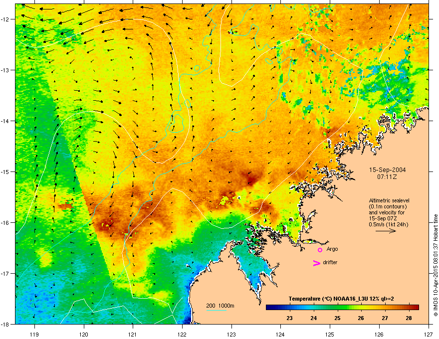The height and width of the screenshot is (339, 439).
Task: Click the vertical IMOS copyright timestamp text
Action: pos(436,265)
